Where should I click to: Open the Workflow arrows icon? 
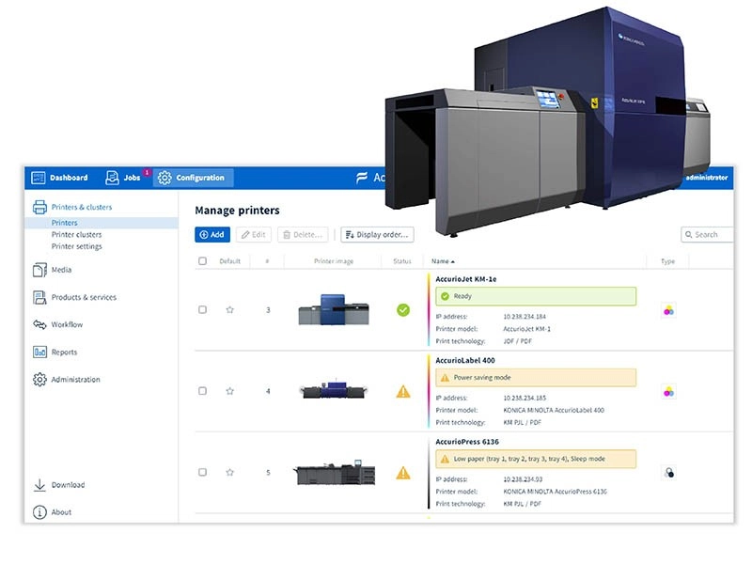(39, 324)
